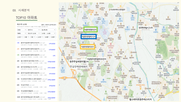Select rank 10 원주롯데캐슬골드파크2차 row
Image resolution: width=181 pixels, height=102 pixels.
[x=36, y=98]
